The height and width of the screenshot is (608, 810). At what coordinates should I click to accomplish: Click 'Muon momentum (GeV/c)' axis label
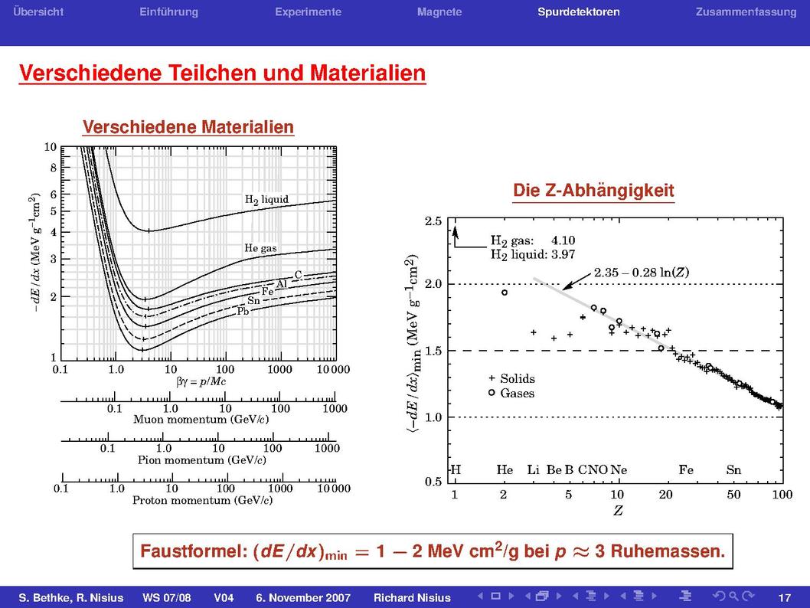201,420
